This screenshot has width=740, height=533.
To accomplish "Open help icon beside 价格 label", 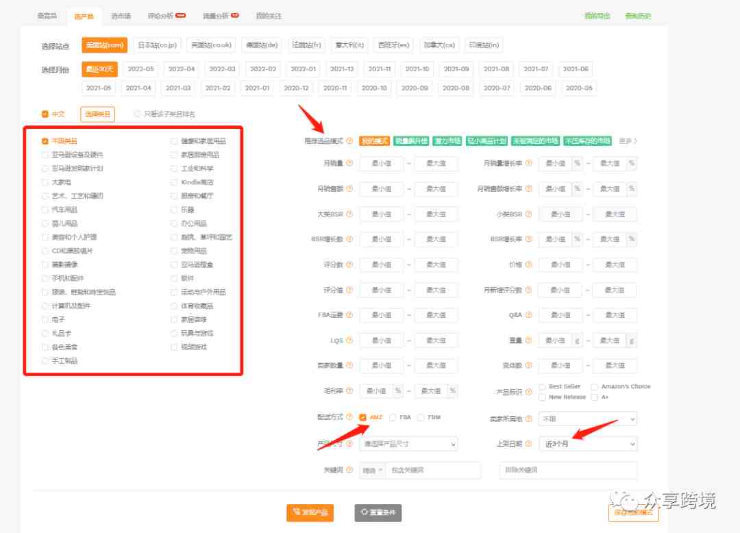I will tap(528, 264).
